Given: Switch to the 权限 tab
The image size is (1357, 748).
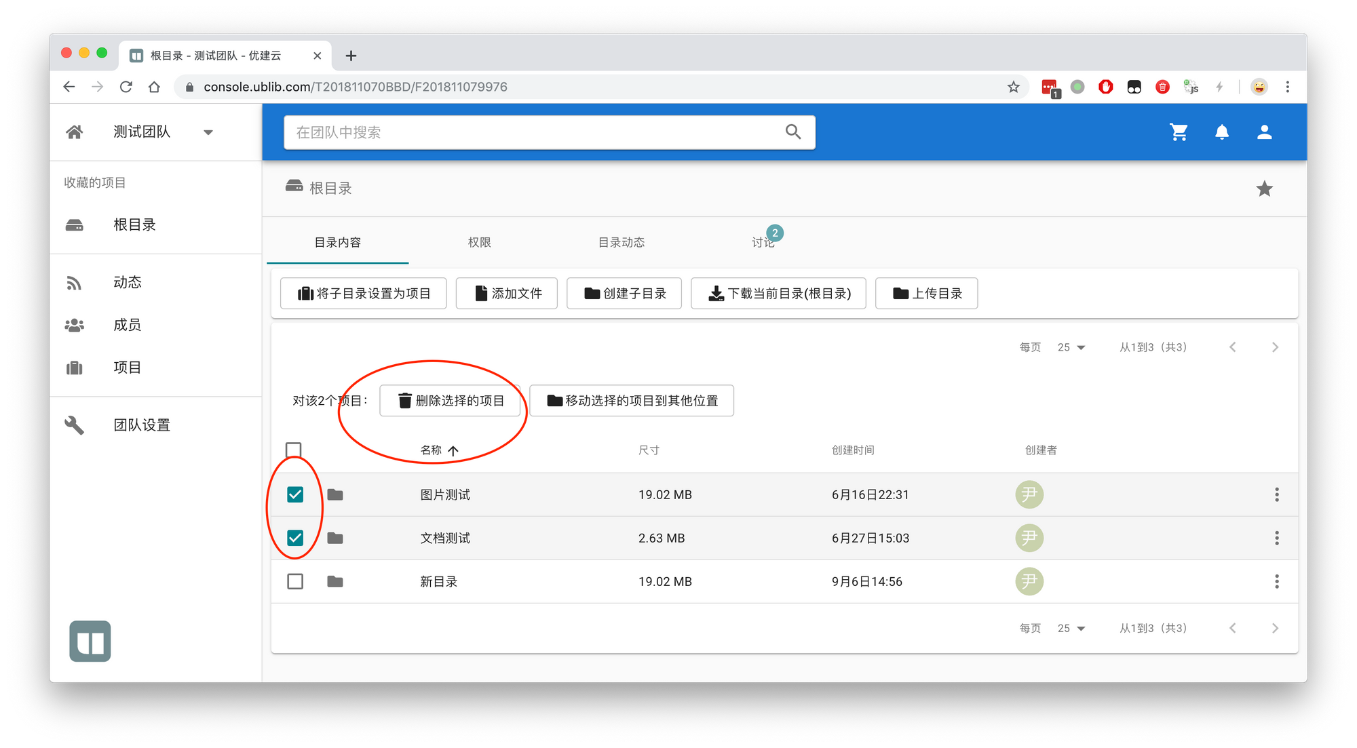Looking at the screenshot, I should click(x=479, y=242).
